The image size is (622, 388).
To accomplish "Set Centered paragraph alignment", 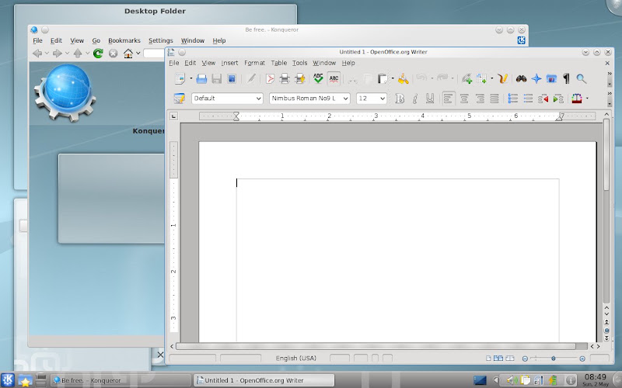I will click(x=464, y=99).
